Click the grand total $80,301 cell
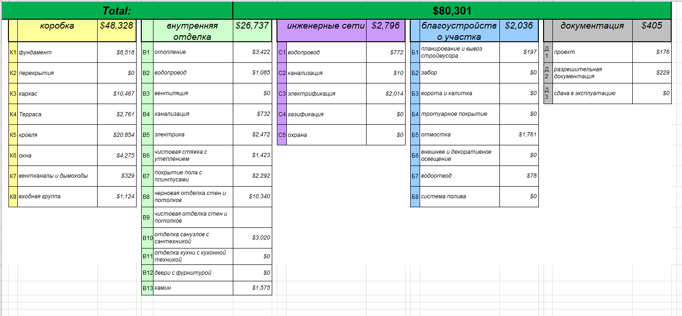Viewport: 682px width, 316px height. pos(452,11)
